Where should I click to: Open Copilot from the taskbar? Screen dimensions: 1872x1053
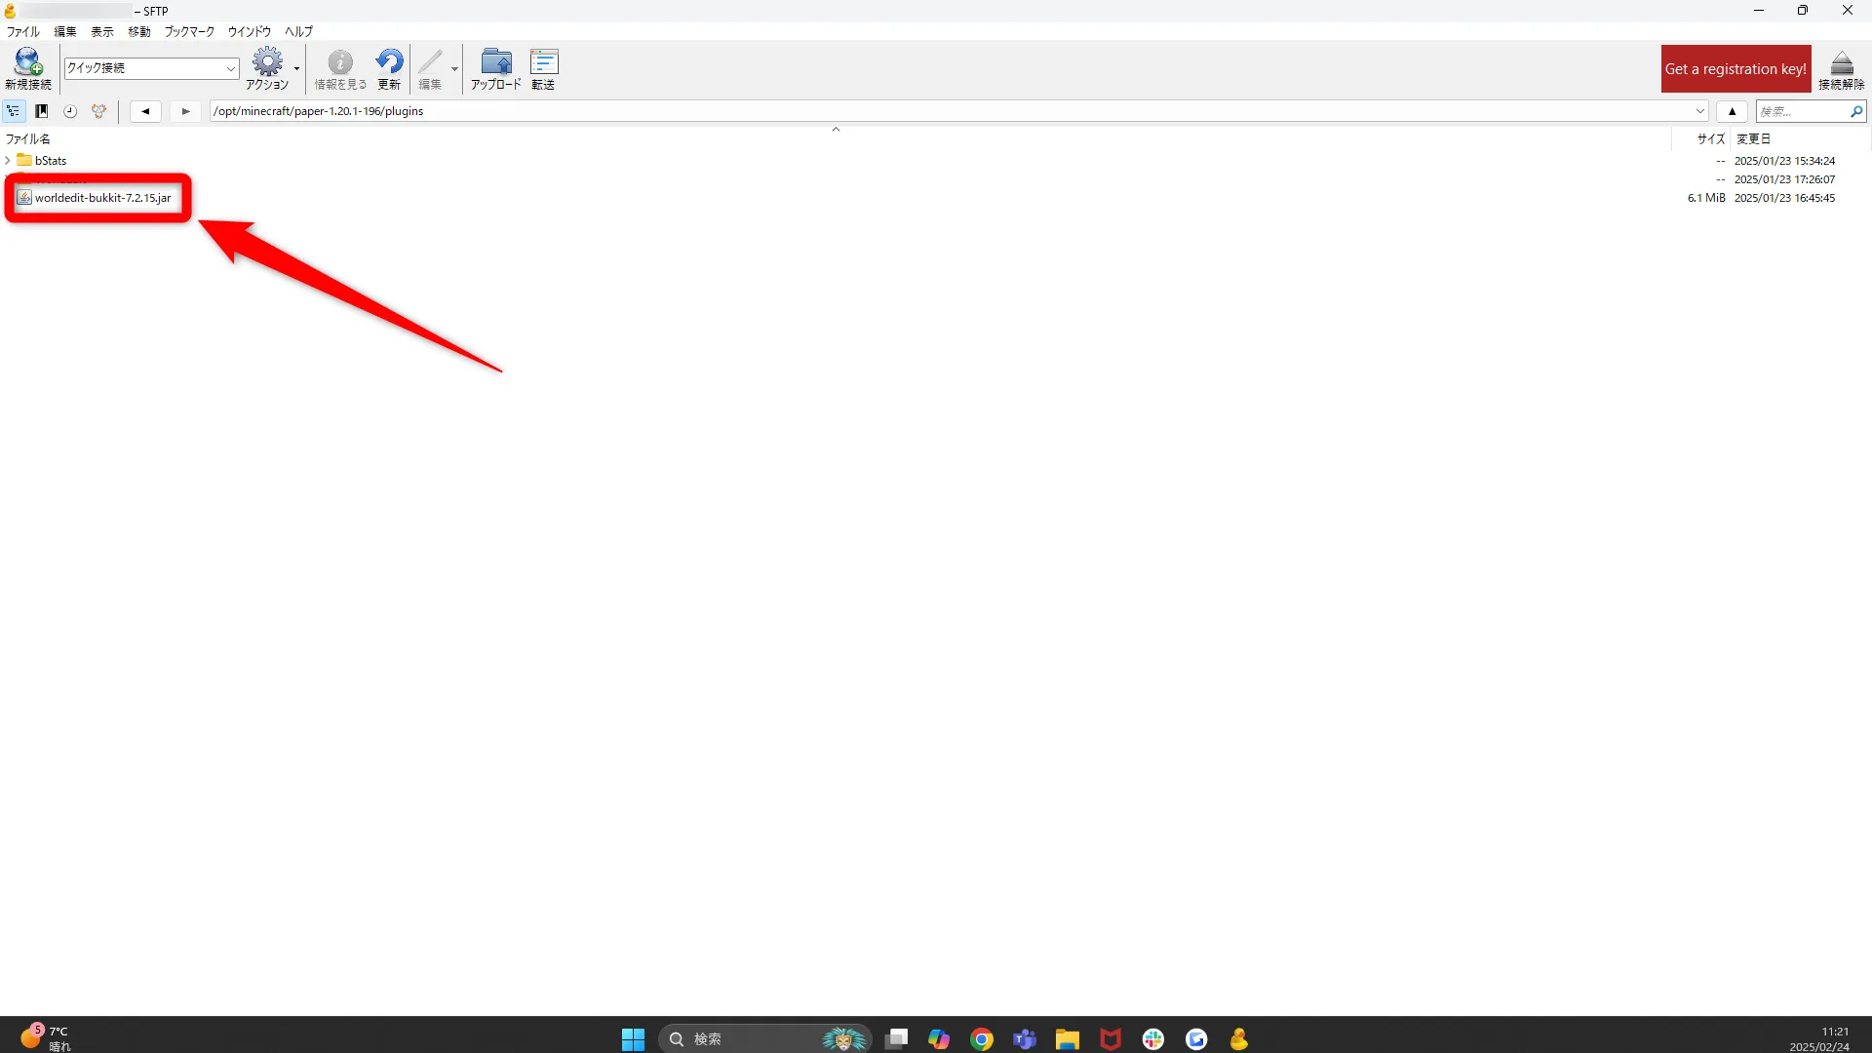click(x=939, y=1039)
